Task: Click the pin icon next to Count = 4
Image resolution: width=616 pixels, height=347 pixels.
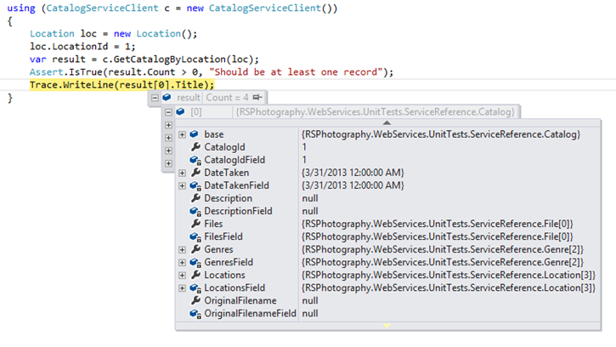Action: pos(257,99)
